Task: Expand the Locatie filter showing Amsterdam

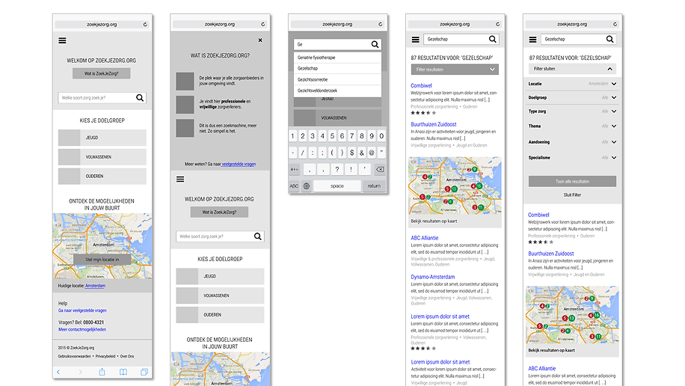Action: coord(572,84)
